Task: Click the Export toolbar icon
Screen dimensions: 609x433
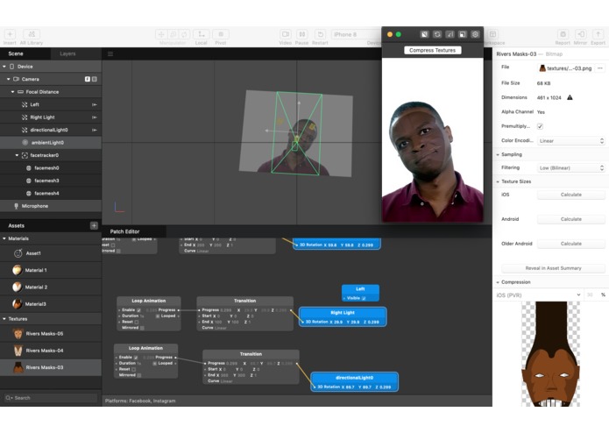Action: (598, 34)
